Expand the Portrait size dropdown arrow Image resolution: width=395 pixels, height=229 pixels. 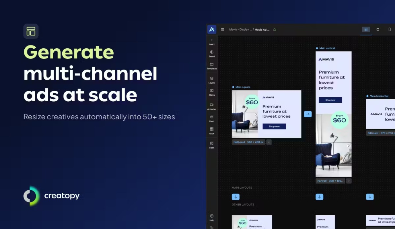pyautogui.click(x=349, y=181)
